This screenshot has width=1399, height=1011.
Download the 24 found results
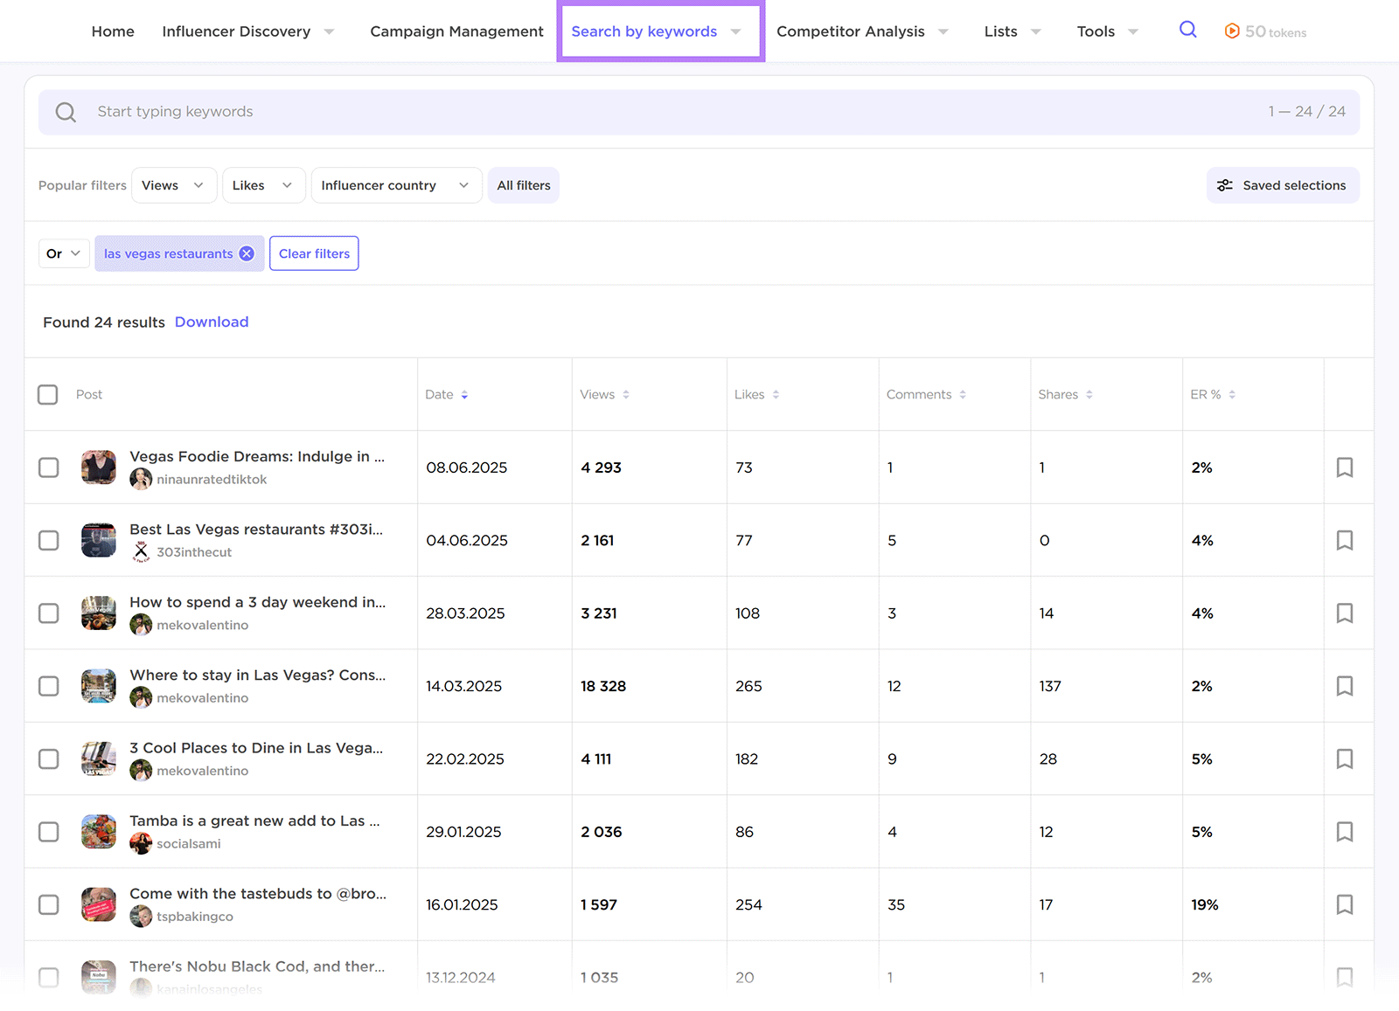click(212, 322)
